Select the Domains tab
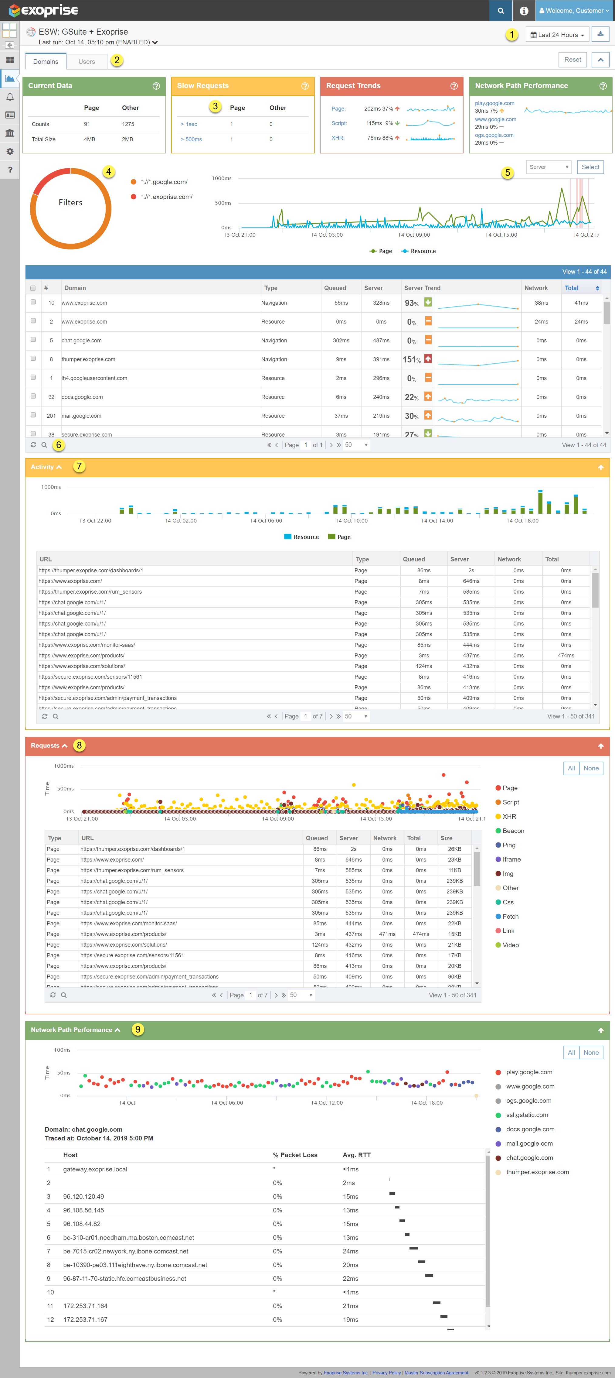This screenshot has height=1378, width=615. [46, 61]
